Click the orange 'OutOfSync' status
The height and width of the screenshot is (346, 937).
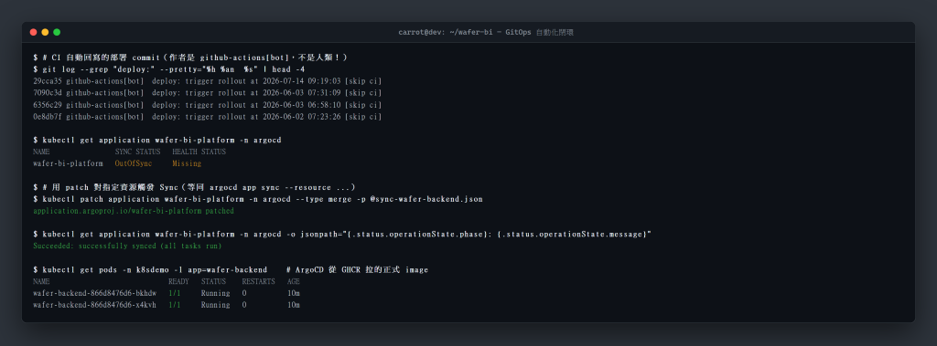point(134,163)
